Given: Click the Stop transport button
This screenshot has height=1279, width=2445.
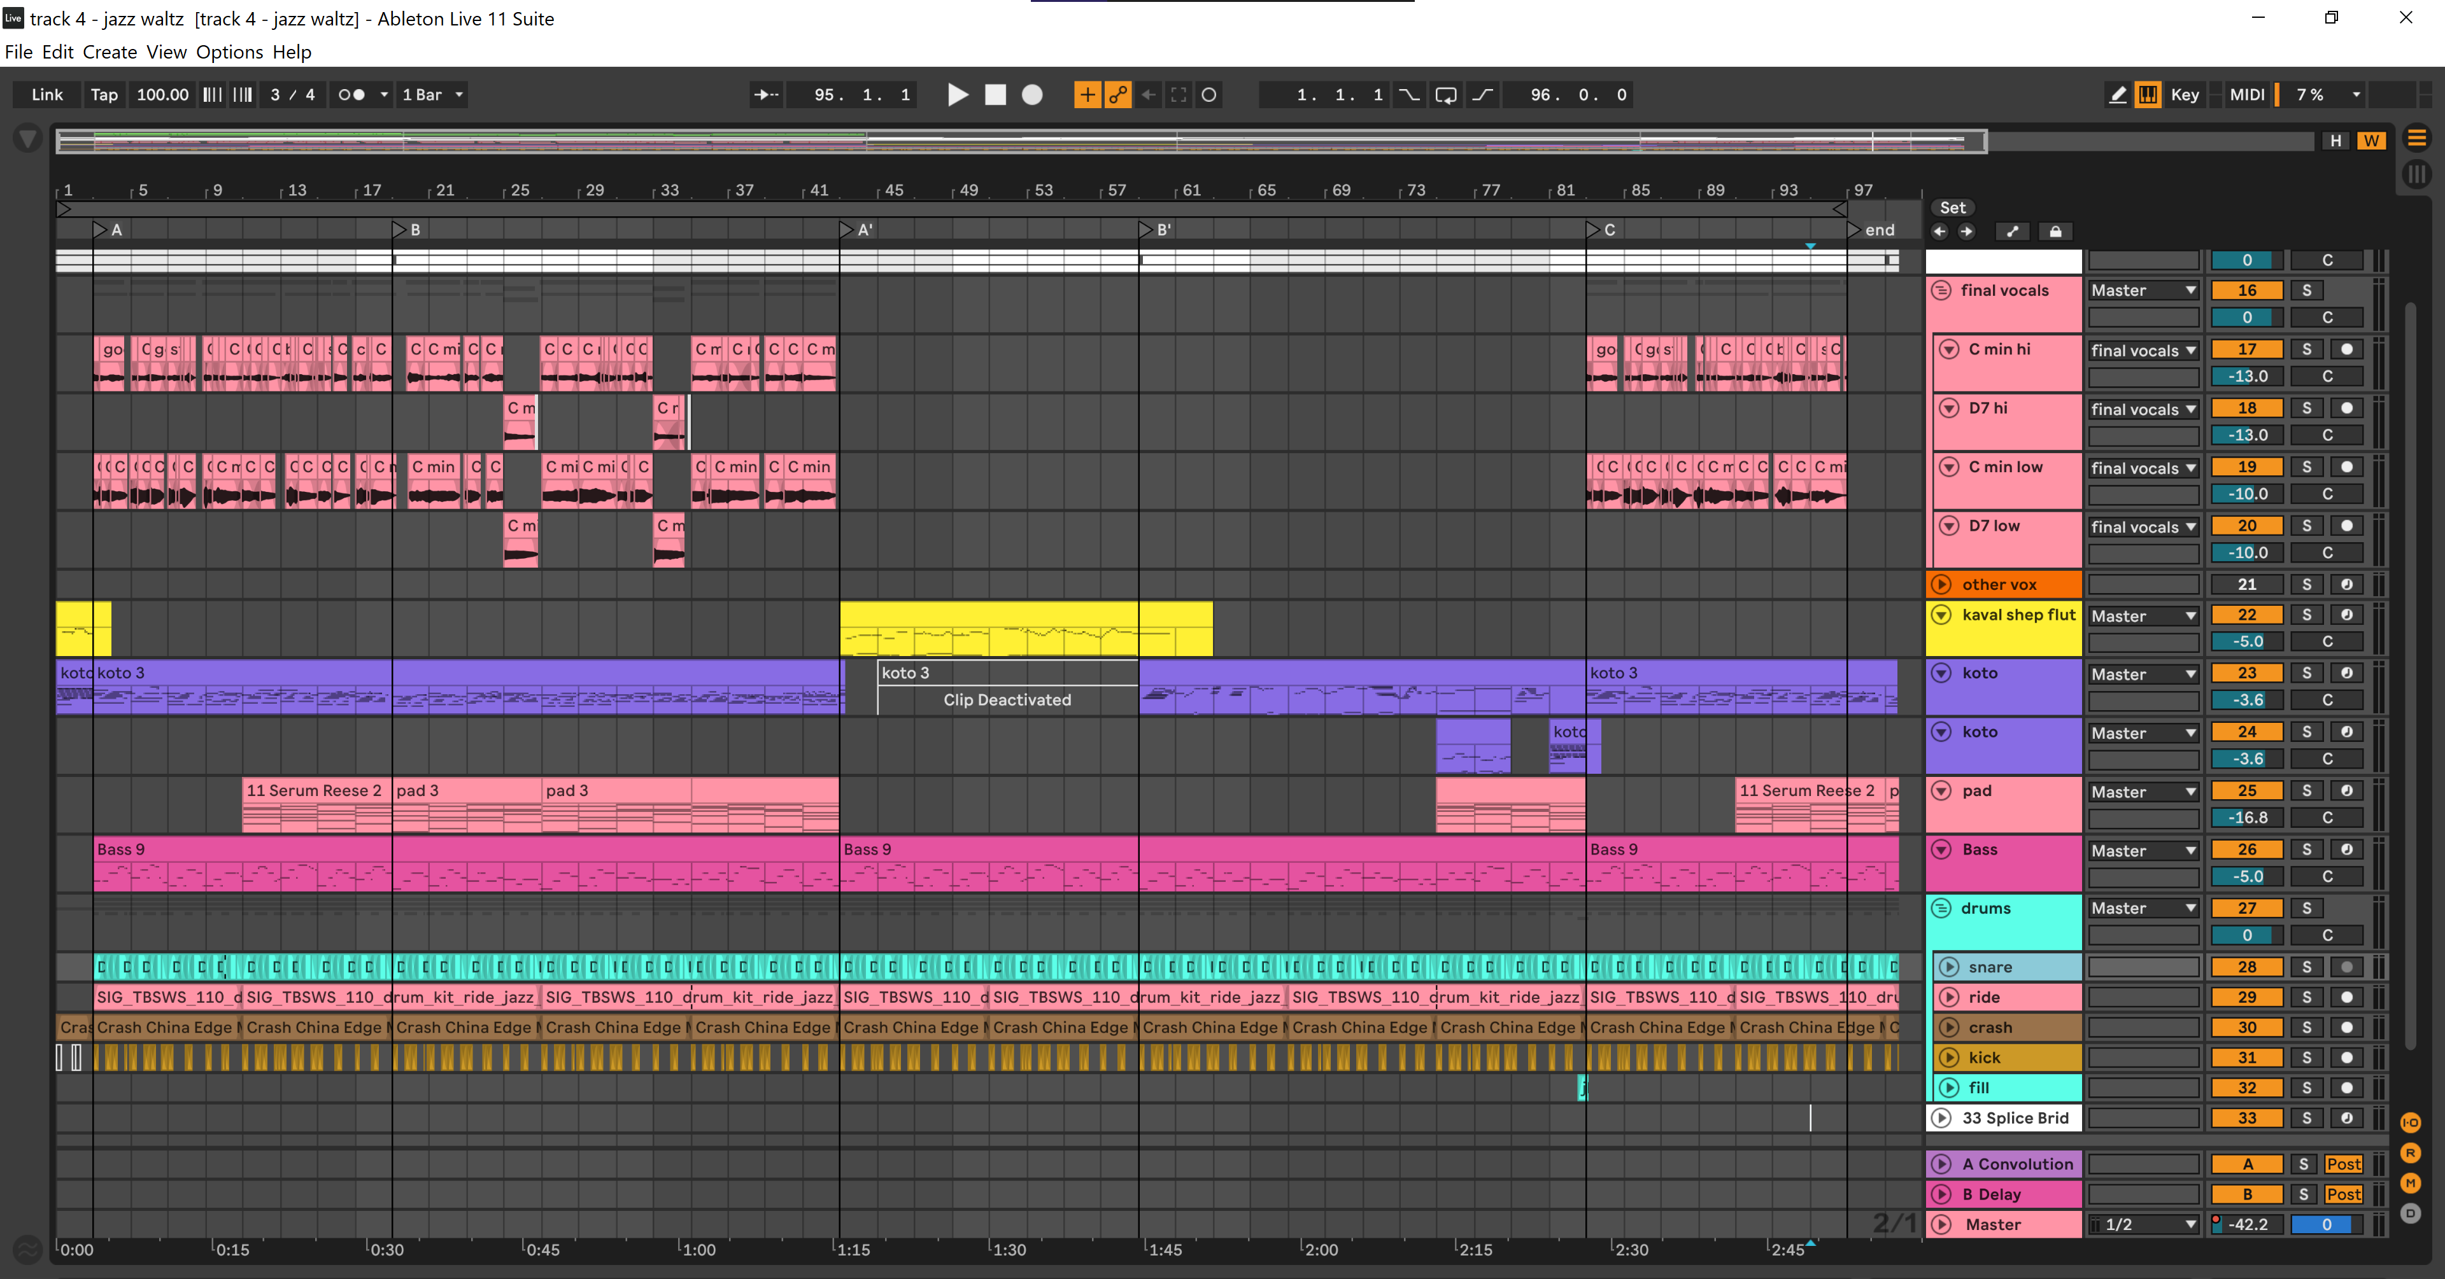Looking at the screenshot, I should (995, 95).
